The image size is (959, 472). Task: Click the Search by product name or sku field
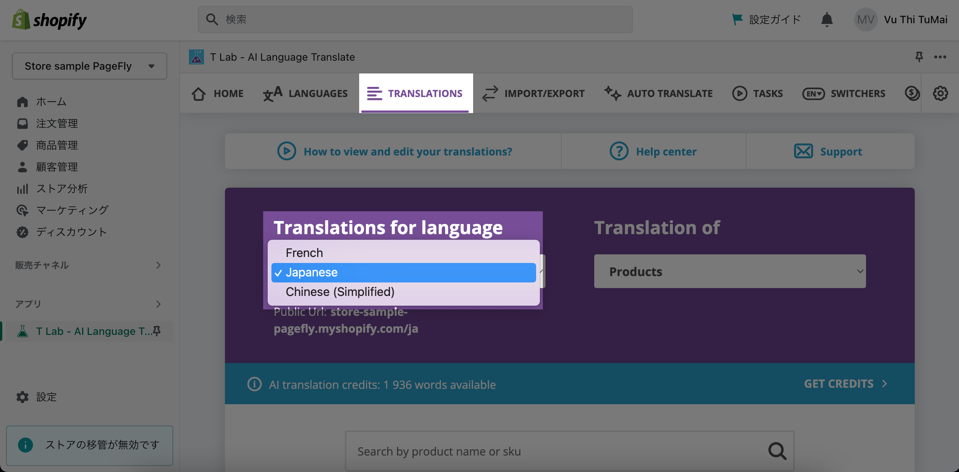[569, 451]
